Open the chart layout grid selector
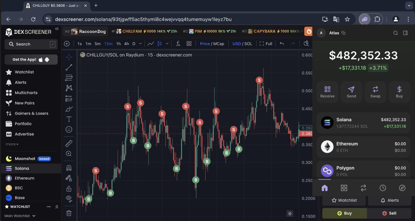415x221 pixels. (x=189, y=44)
